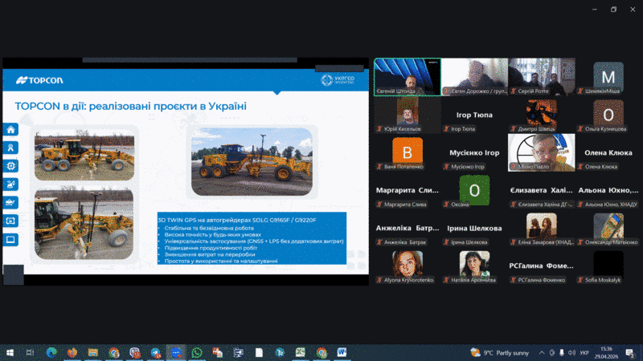Image resolution: width=643 pixels, height=361 pixels.
Task: Click the Windows Start button
Action: point(10,352)
